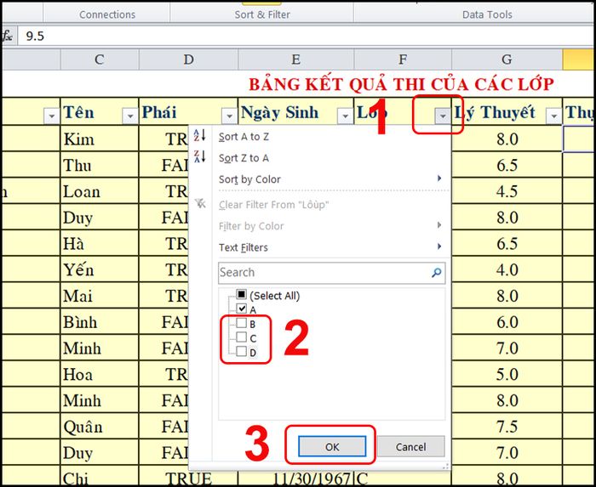This screenshot has width=596, height=487.
Task: Open the Lý Thuyết column filter dropdown
Action: tap(553, 116)
